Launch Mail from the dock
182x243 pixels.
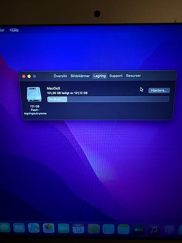[19, 228]
